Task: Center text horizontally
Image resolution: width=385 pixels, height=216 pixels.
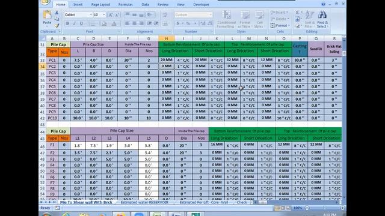Action: click(x=134, y=23)
